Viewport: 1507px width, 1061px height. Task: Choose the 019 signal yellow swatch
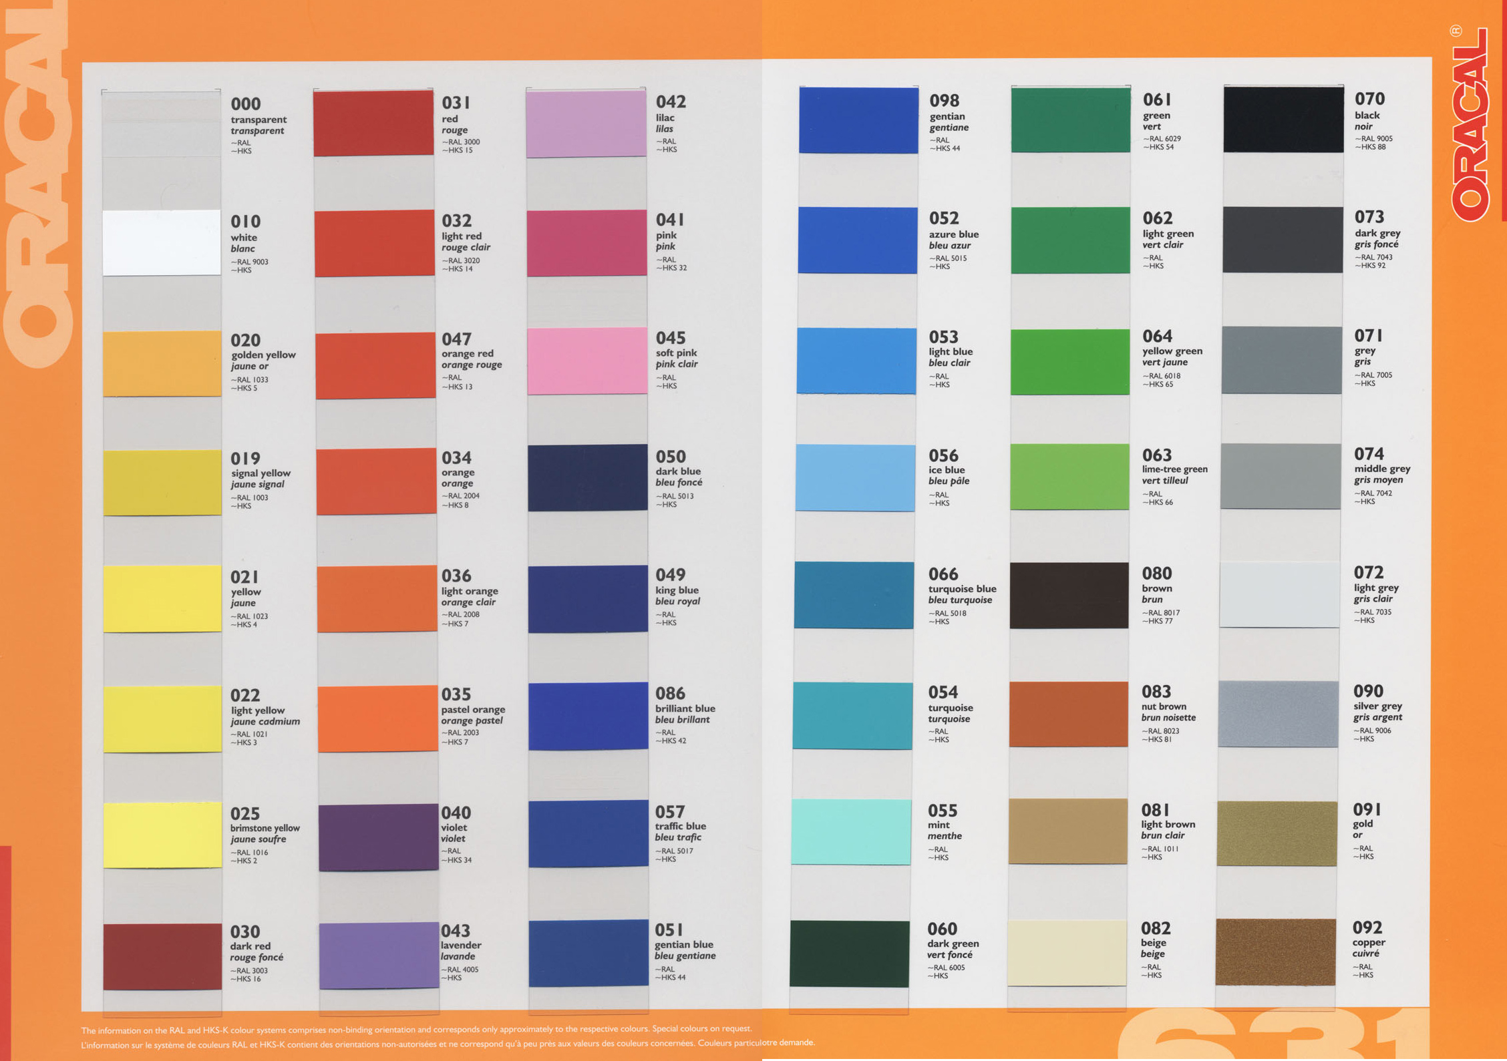point(162,482)
